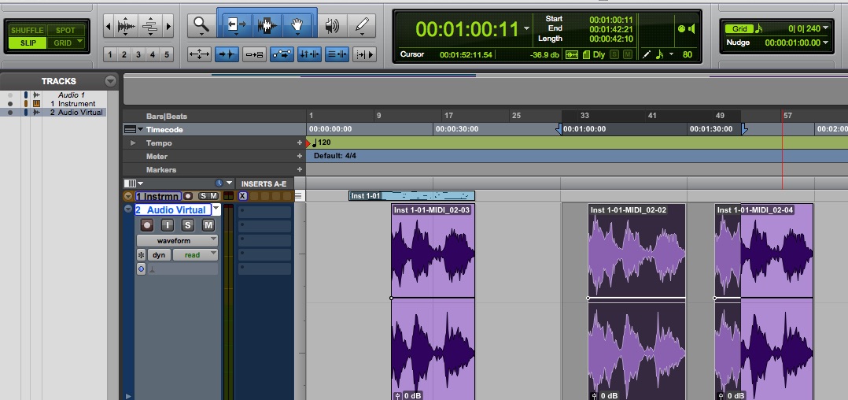Choose the Scrubber speaker tool

click(331, 25)
